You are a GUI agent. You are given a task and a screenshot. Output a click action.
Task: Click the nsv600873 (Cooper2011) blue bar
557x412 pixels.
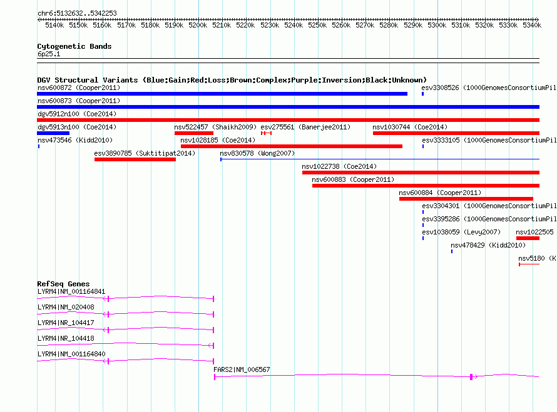pyautogui.click(x=288, y=107)
